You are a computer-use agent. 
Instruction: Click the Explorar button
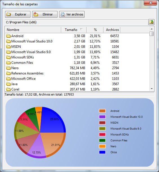18,14
